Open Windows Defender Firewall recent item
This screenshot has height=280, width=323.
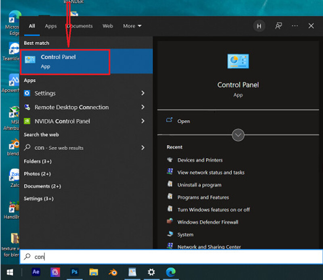pyautogui.click(x=208, y=222)
